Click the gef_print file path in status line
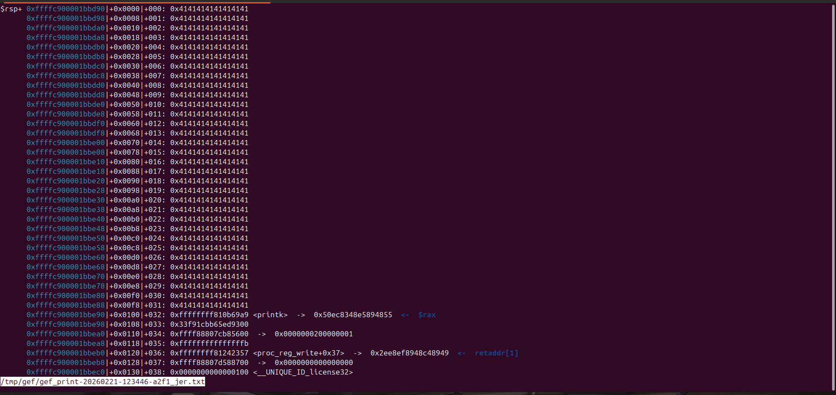 tap(103, 382)
